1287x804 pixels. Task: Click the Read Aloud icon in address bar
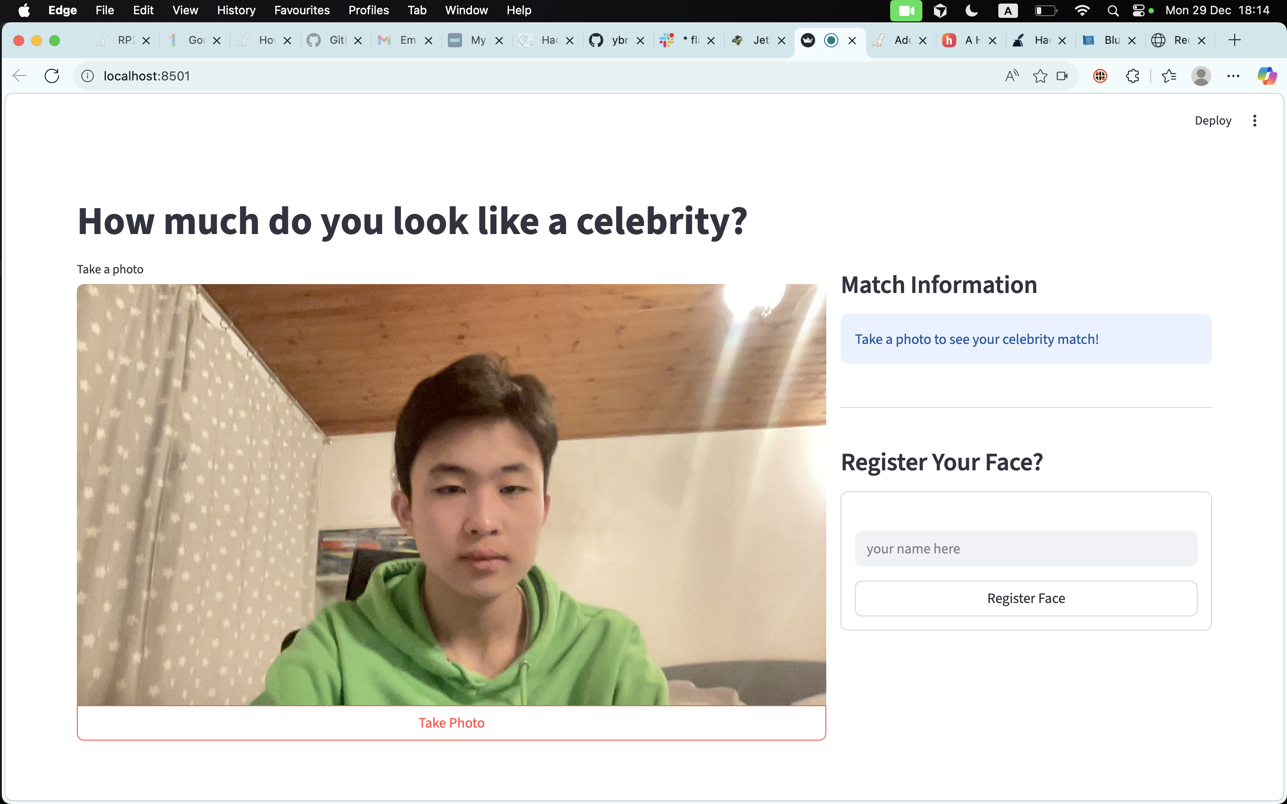coord(1012,76)
